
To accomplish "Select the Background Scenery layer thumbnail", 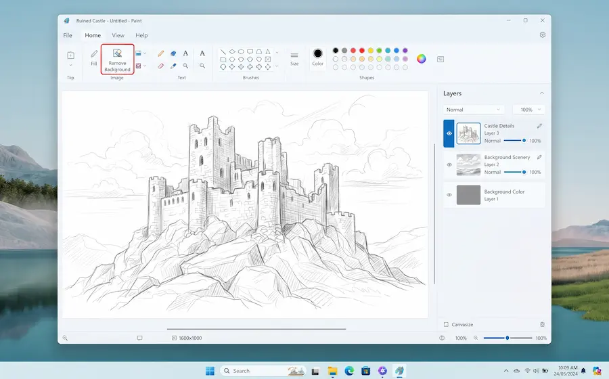I will coord(468,164).
